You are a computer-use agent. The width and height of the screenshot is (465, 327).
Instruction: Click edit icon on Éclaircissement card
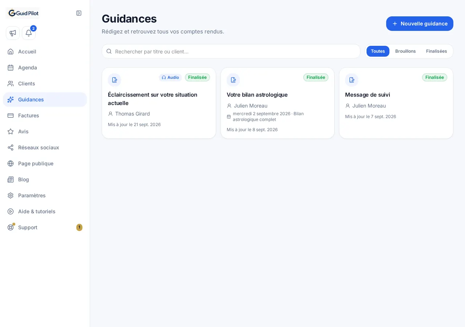[114, 80]
